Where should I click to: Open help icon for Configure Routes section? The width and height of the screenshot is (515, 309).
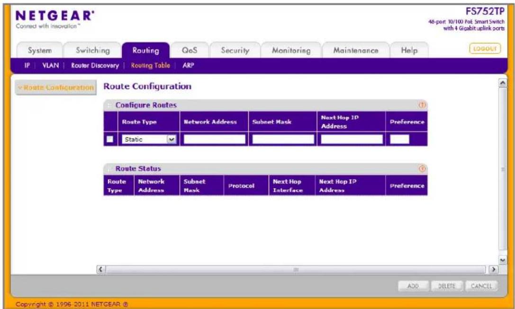tap(422, 105)
